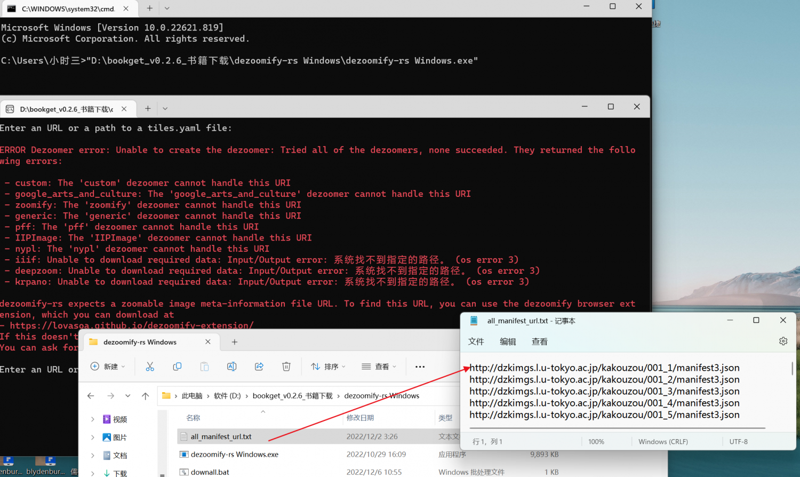Expand the 下载 folder in navigation pane
800x477 pixels.
[x=93, y=473]
